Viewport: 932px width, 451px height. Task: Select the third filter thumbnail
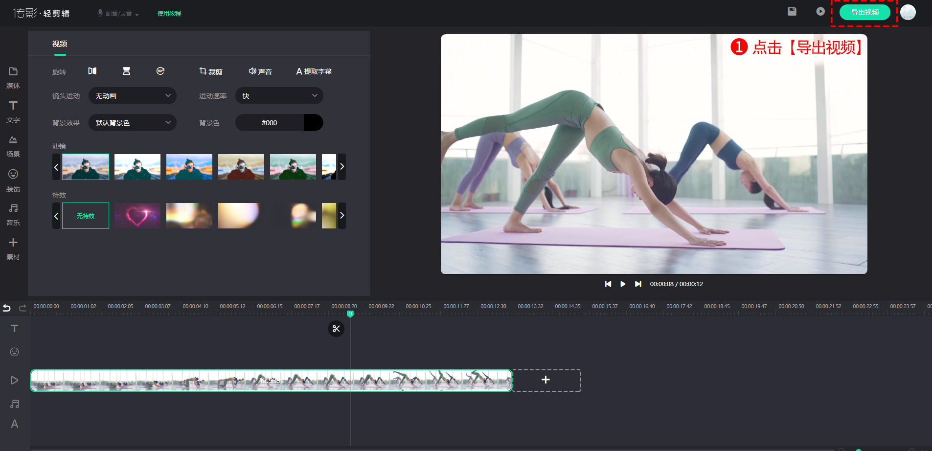[189, 167]
